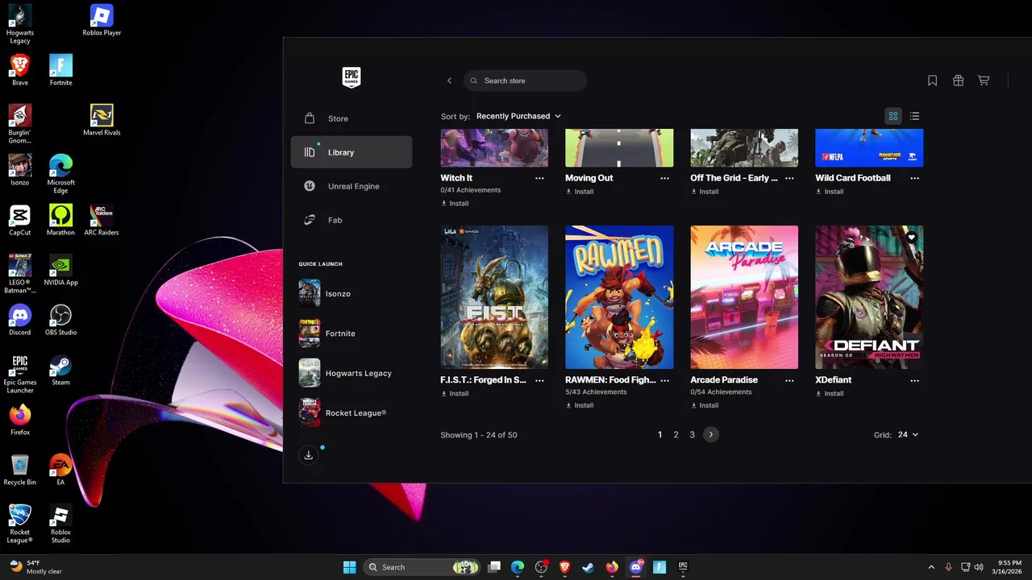Select the CapCut desktop icon
Image resolution: width=1032 pixels, height=580 pixels.
point(20,221)
